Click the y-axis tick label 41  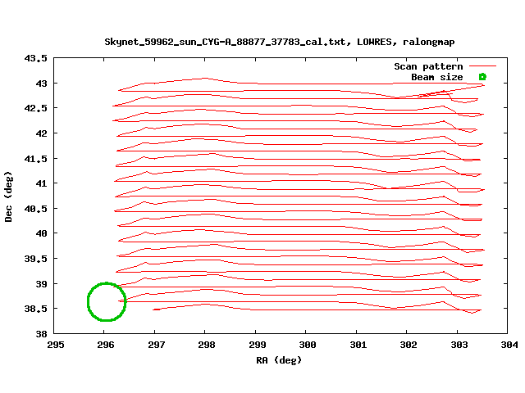click(x=42, y=183)
